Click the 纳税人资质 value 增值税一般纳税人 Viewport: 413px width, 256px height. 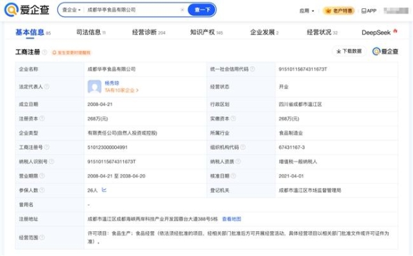(x=298, y=162)
